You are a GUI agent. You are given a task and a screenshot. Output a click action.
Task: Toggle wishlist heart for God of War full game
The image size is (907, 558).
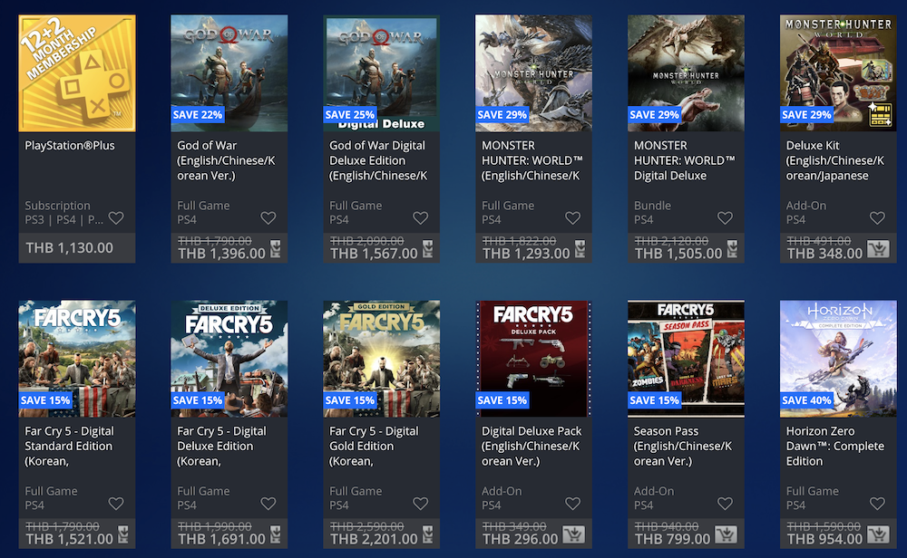tap(268, 218)
